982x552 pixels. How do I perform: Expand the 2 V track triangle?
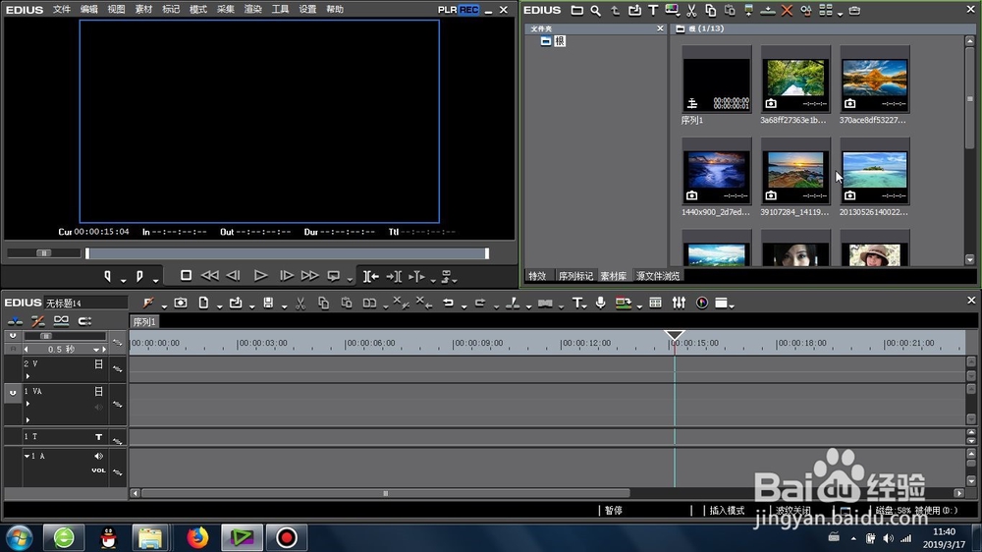point(27,376)
